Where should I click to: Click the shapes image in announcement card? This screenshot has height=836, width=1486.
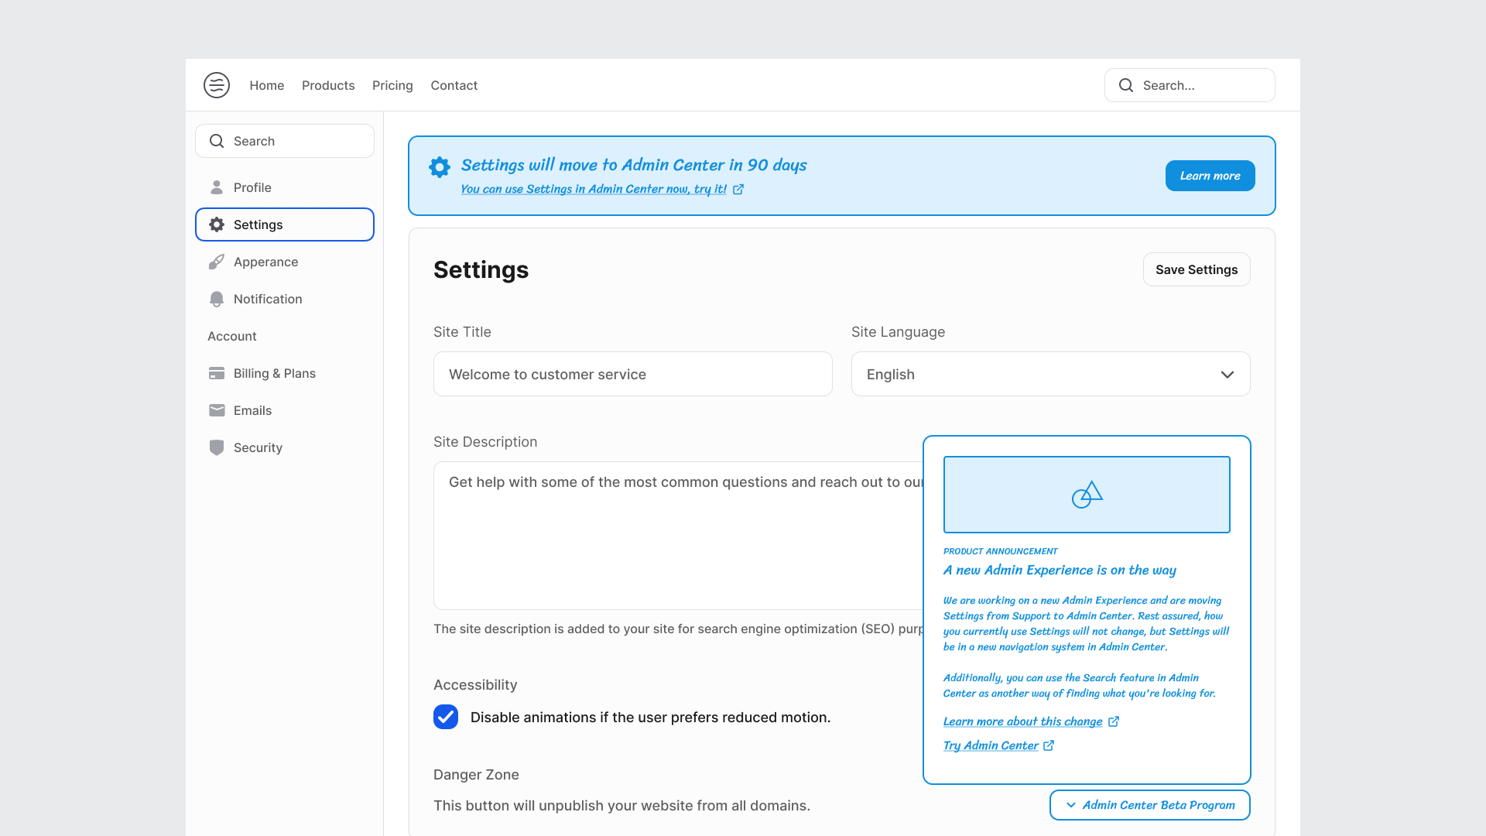pyautogui.click(x=1087, y=495)
